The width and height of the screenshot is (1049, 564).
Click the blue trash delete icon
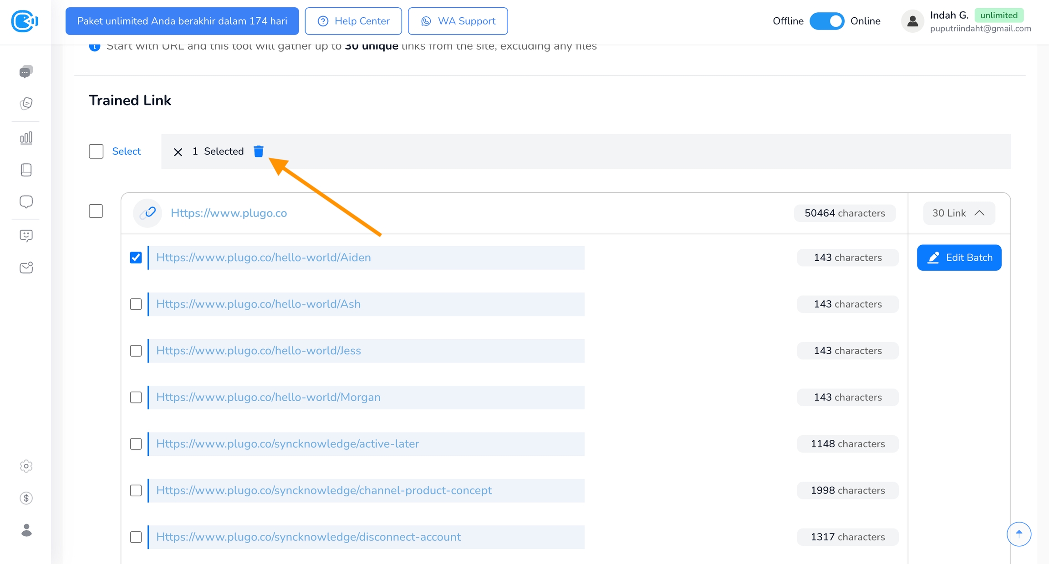pos(259,151)
